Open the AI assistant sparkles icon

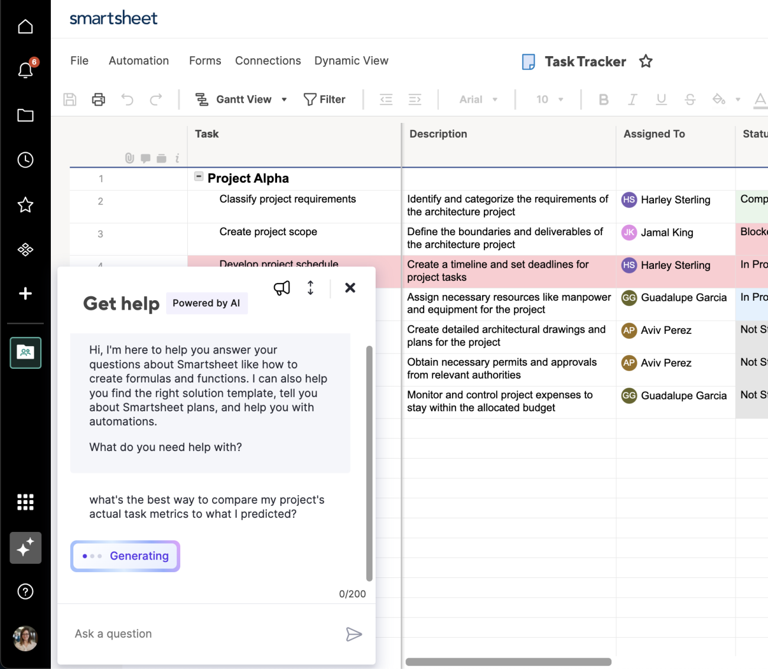tap(25, 548)
